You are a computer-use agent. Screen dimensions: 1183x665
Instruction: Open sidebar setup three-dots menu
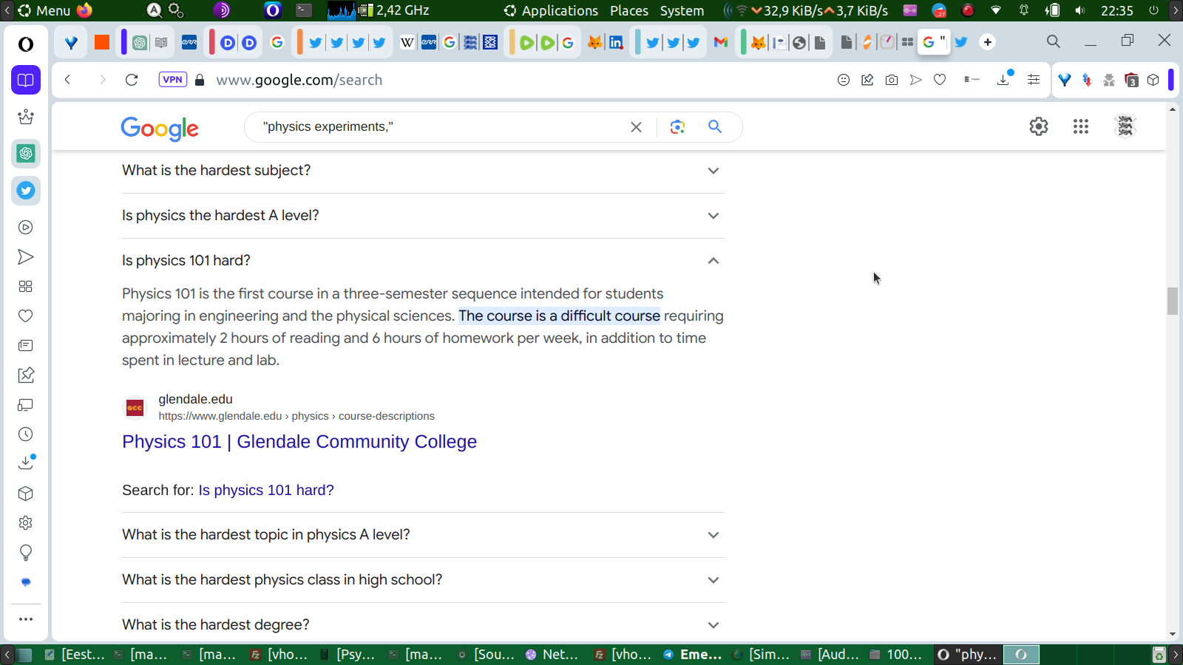click(26, 619)
